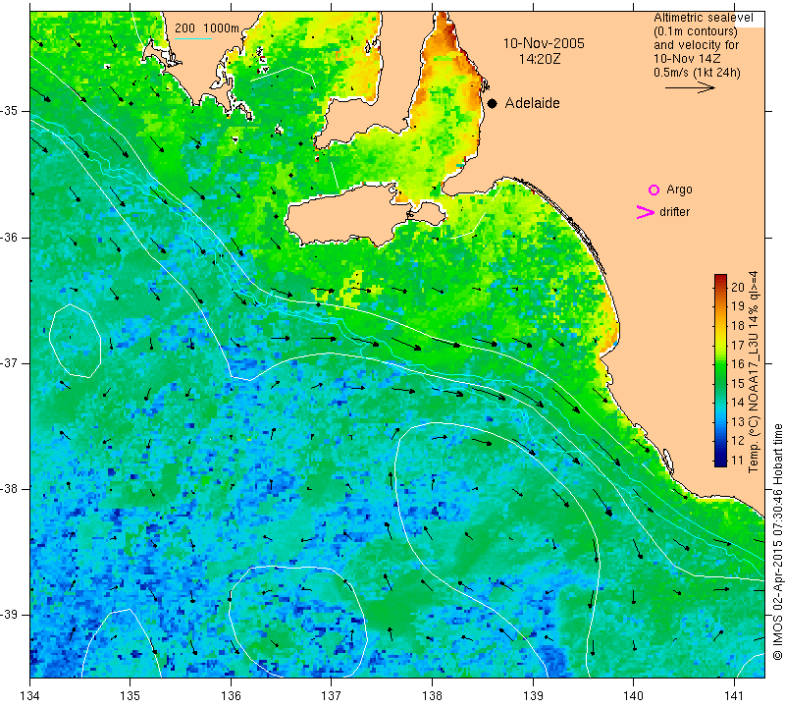Image resolution: width=785 pixels, height=707 pixels.
Task: Click the magenta drifter legend symbol
Action: (646, 212)
